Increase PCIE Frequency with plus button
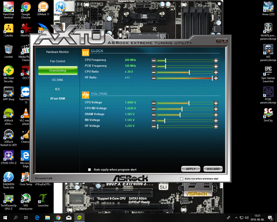The image size is (277, 222). coord(216,66)
